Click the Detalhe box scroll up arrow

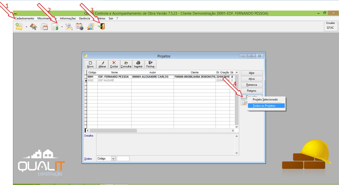point(237,136)
